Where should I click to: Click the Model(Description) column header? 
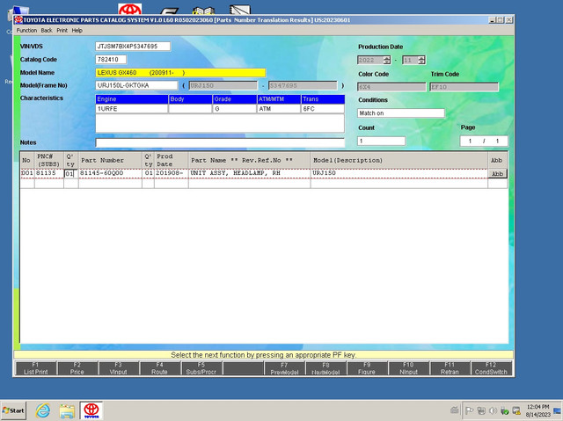click(x=398, y=160)
